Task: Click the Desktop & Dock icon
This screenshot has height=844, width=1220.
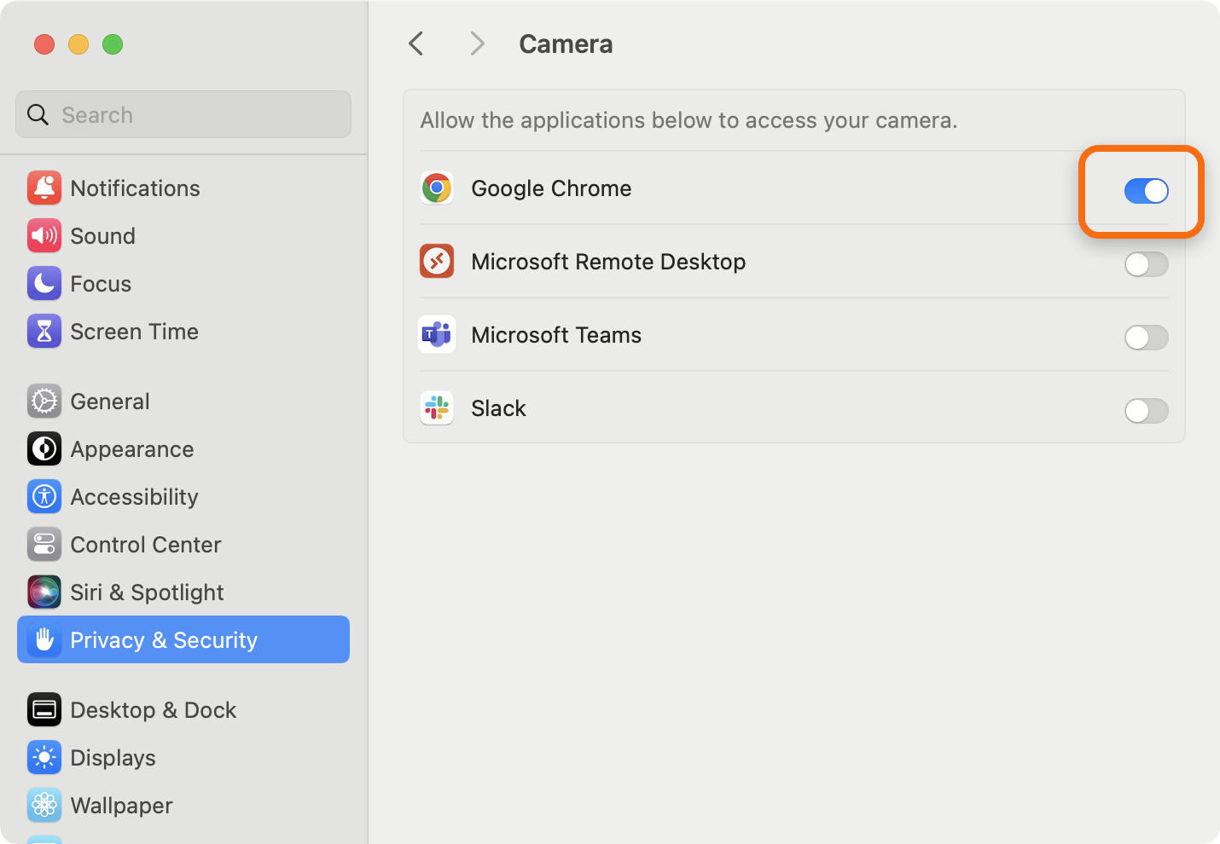Action: click(44, 710)
